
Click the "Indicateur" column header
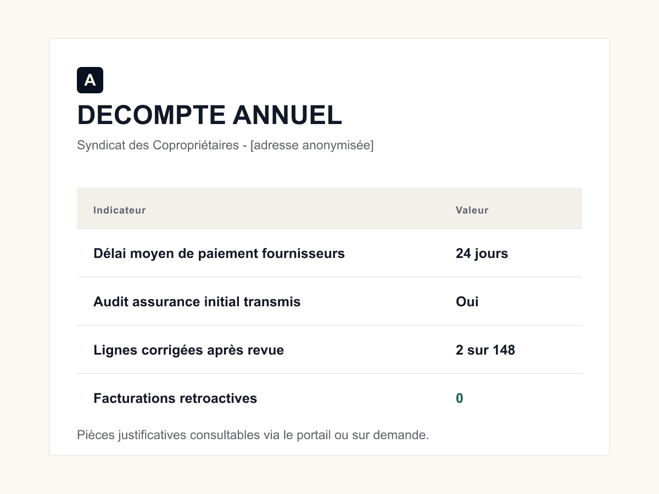pos(120,210)
